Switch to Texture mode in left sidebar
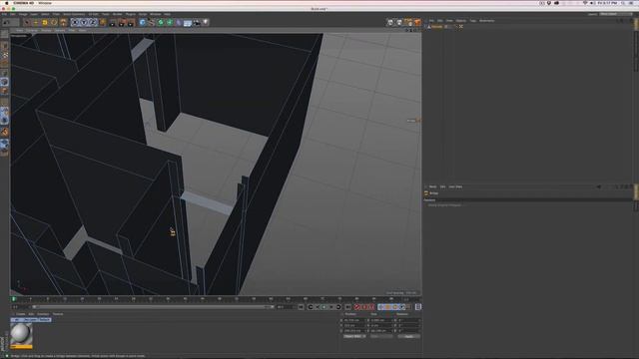The width and height of the screenshot is (639, 359). click(x=4, y=56)
